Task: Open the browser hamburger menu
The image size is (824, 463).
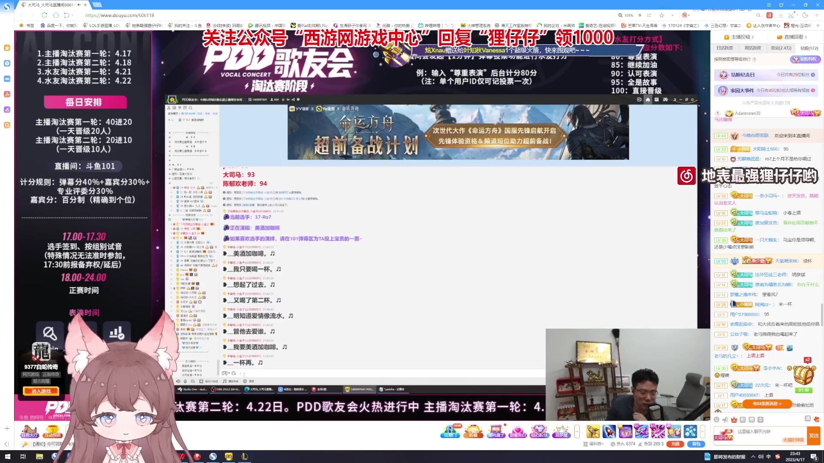Action: pos(769,5)
